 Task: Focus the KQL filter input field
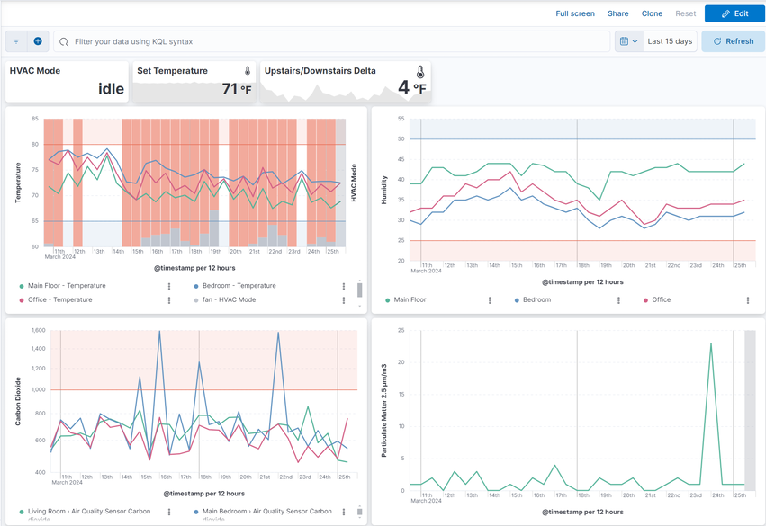(332, 41)
